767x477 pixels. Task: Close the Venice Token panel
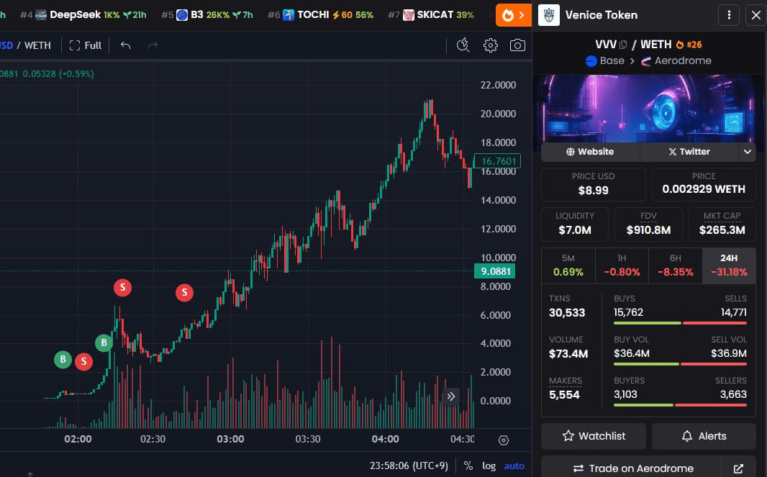pos(755,15)
